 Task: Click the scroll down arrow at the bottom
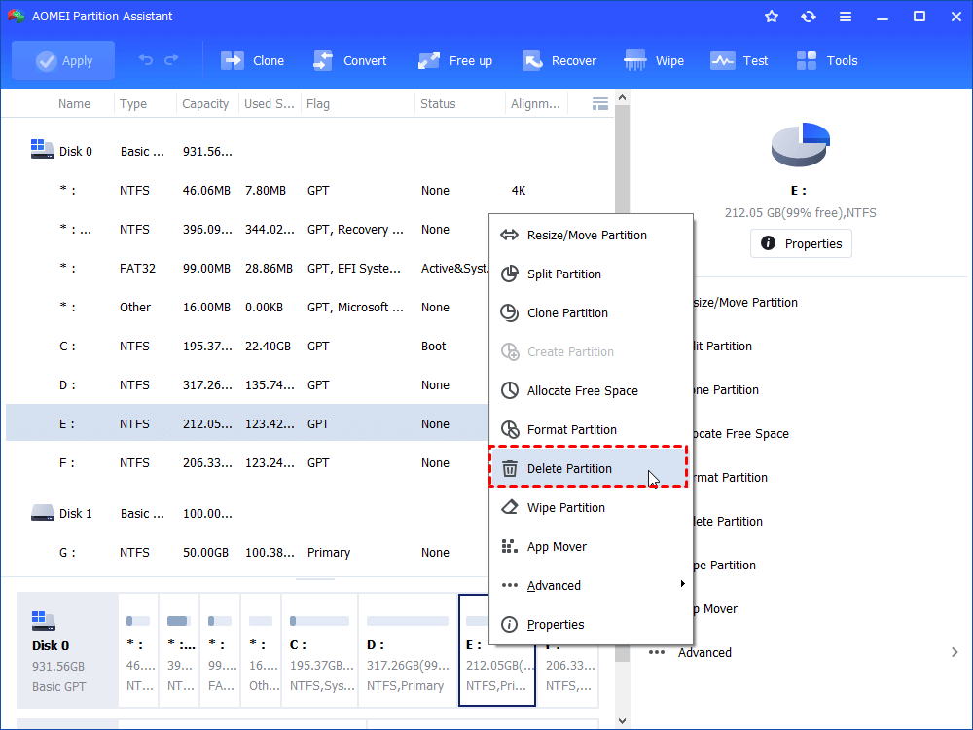[622, 721]
